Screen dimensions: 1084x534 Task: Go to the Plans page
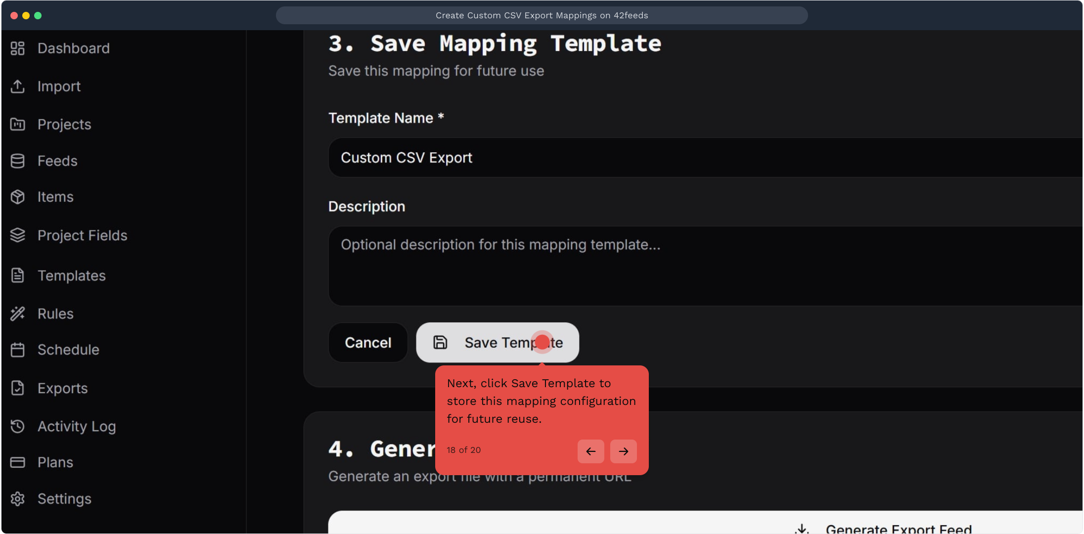[55, 462]
